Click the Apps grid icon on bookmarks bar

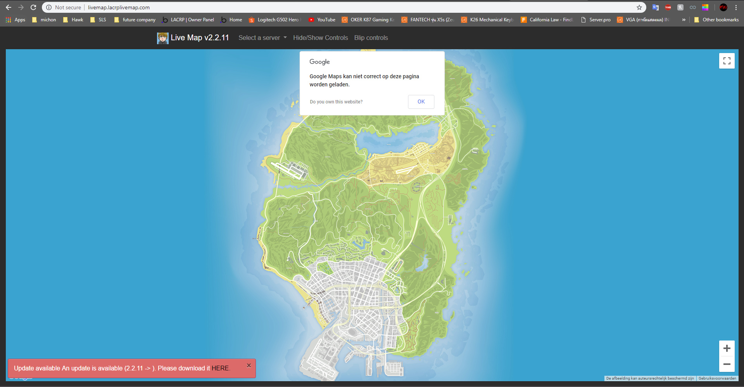click(8, 19)
